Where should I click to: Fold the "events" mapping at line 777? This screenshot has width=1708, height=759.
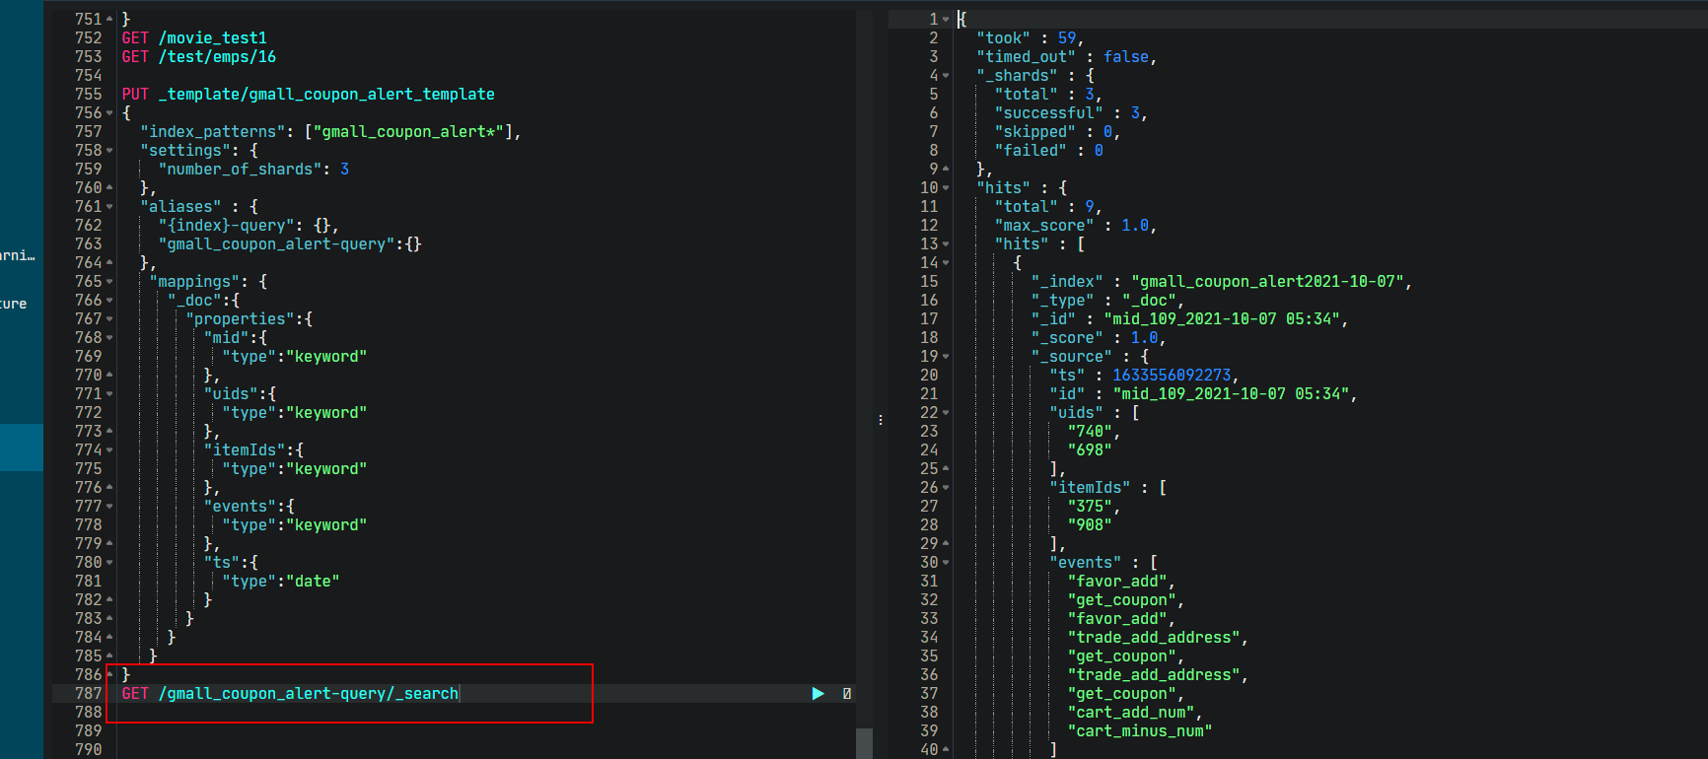coord(109,507)
